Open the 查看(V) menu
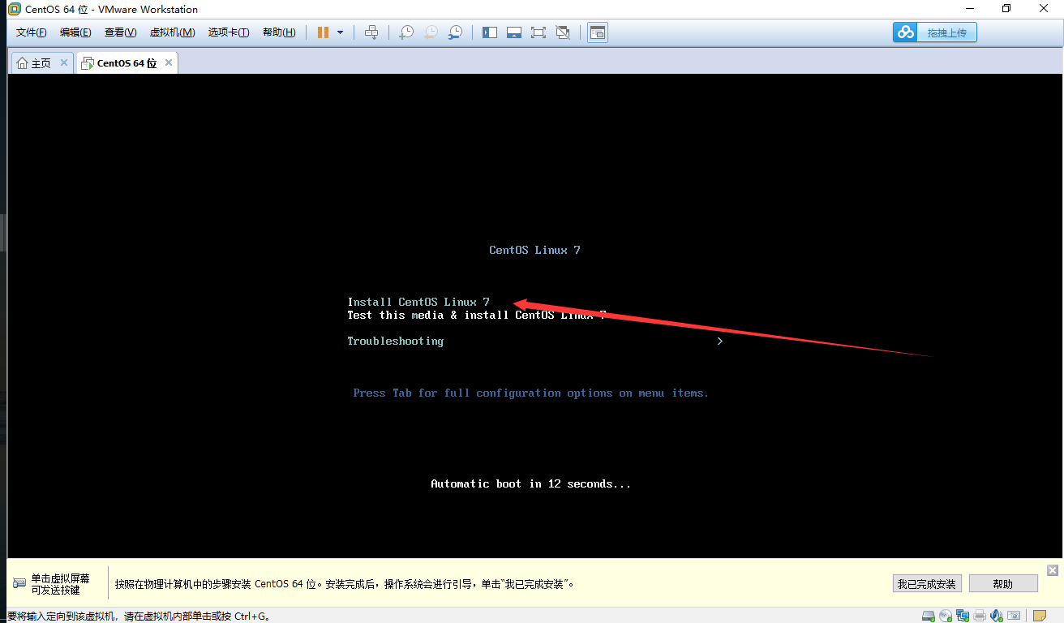This screenshot has height=623, width=1064. [120, 32]
